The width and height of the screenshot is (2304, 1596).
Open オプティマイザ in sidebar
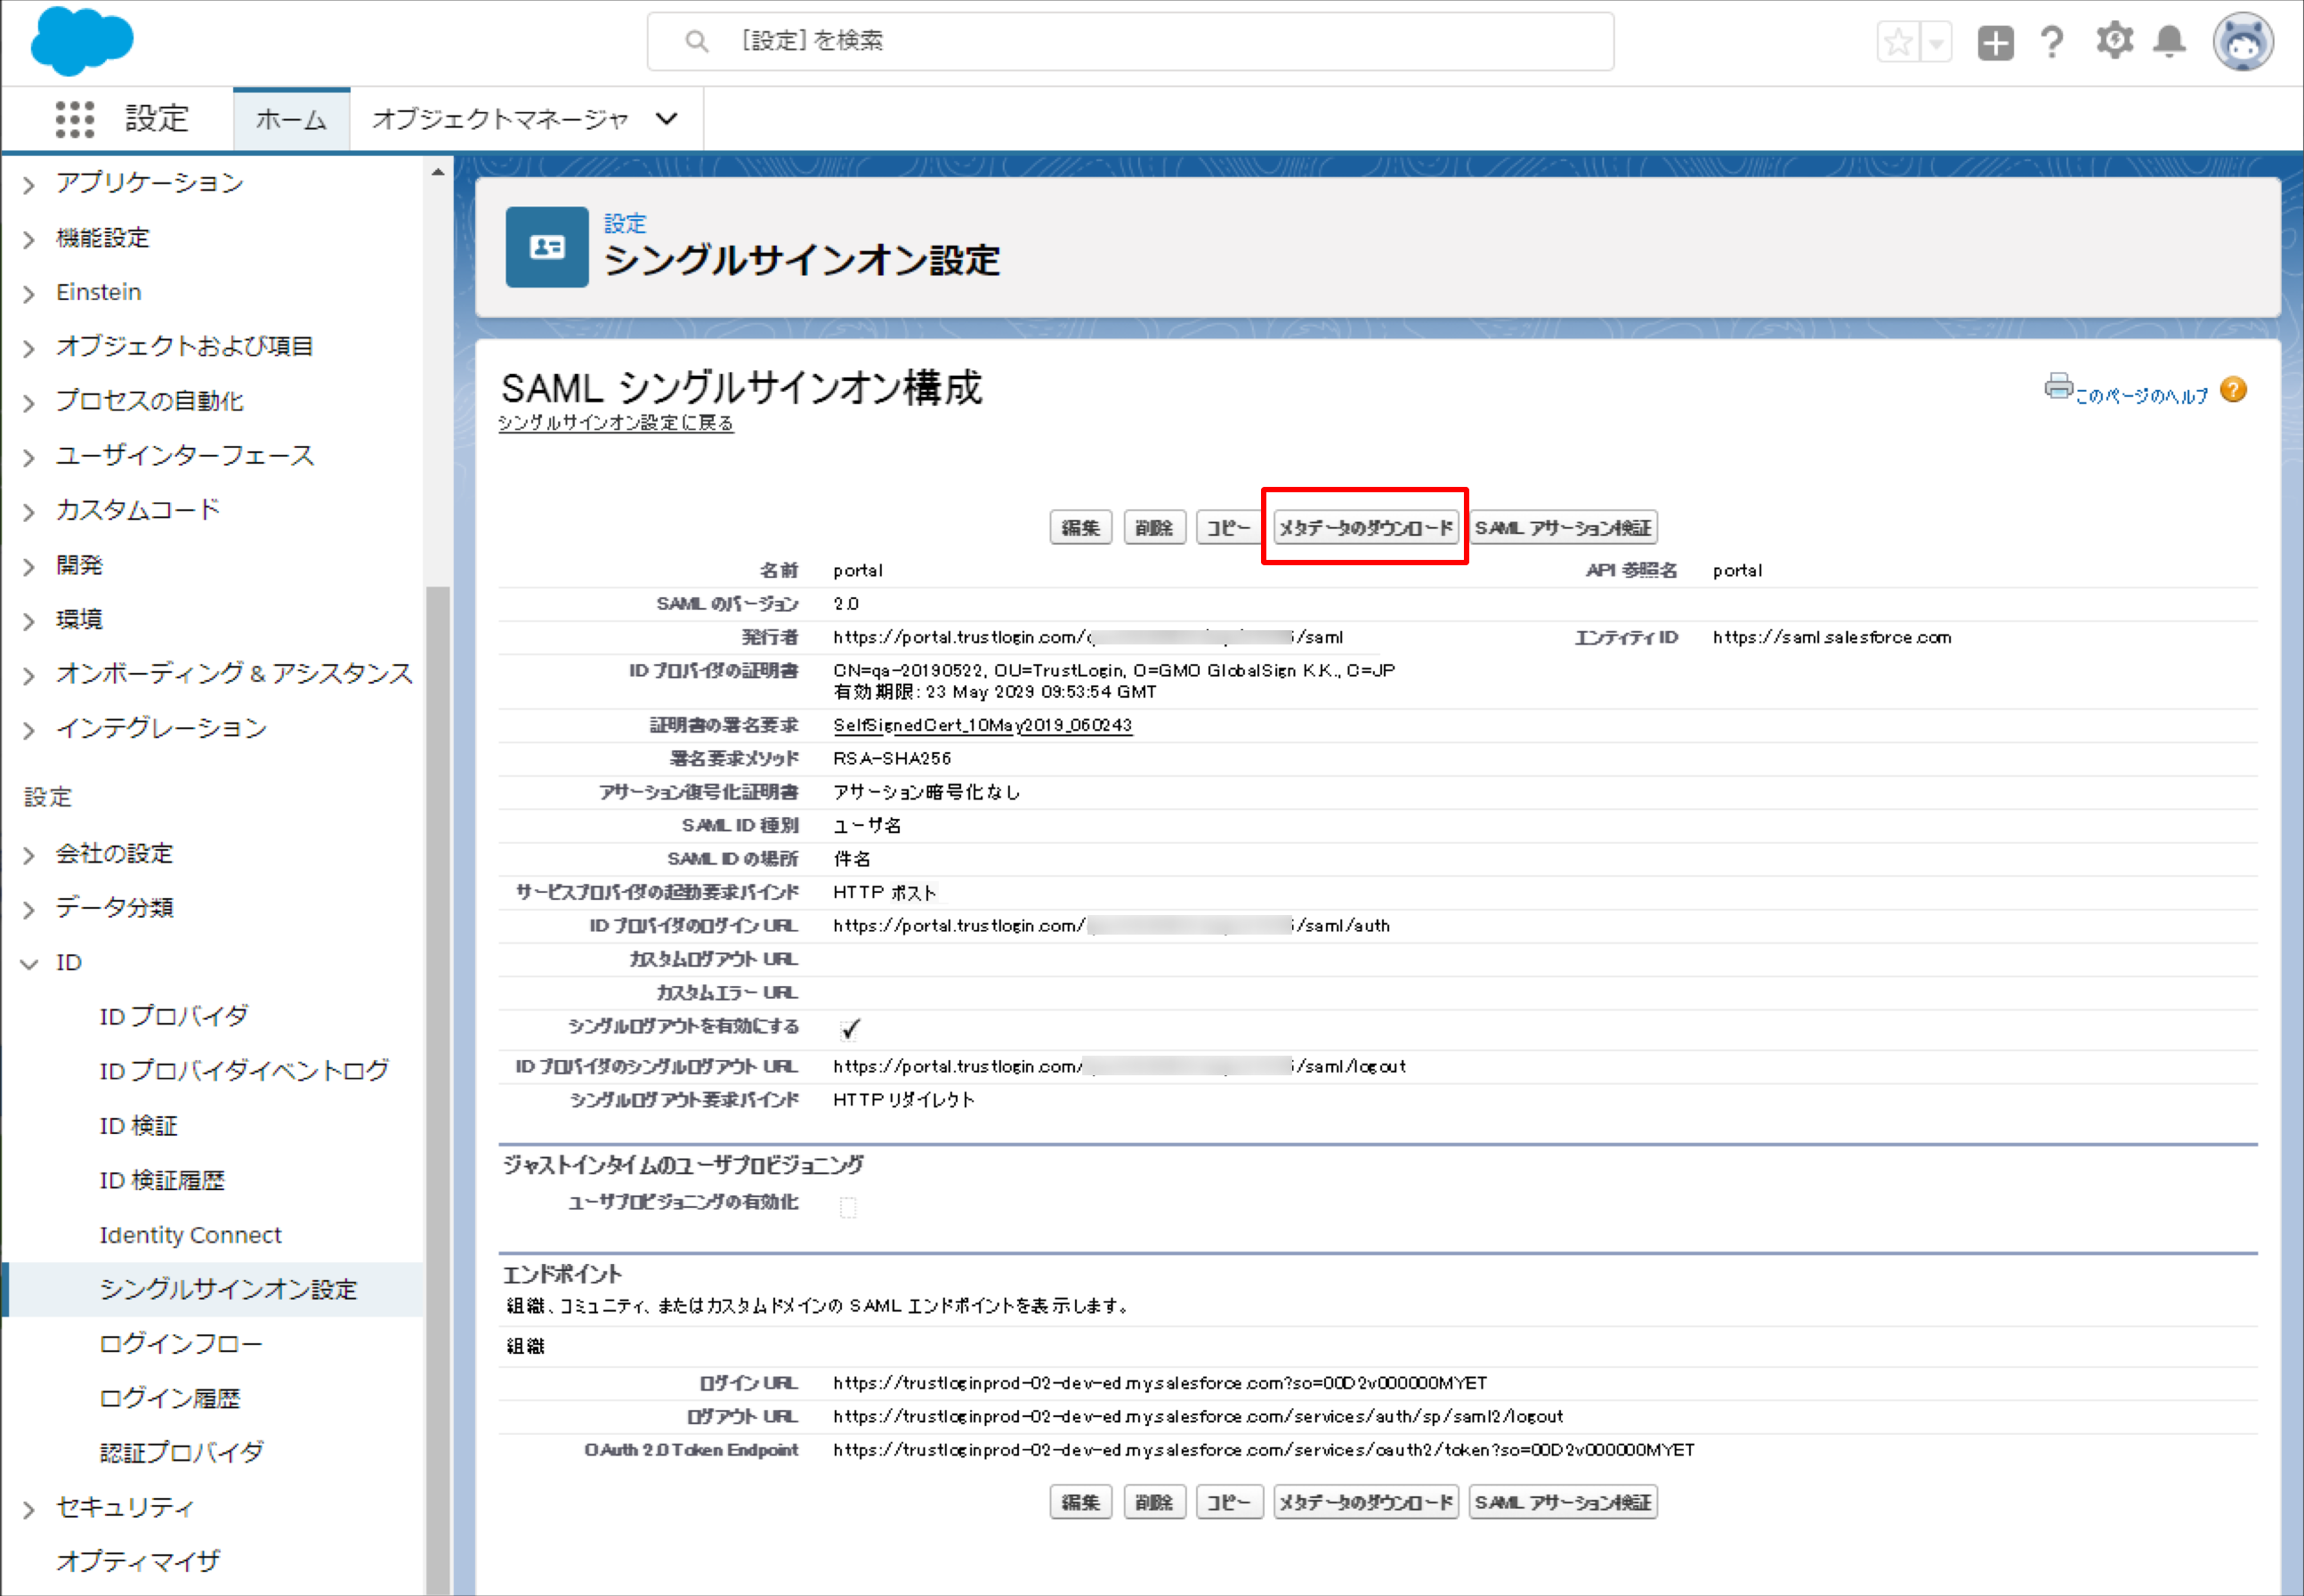point(138,1561)
